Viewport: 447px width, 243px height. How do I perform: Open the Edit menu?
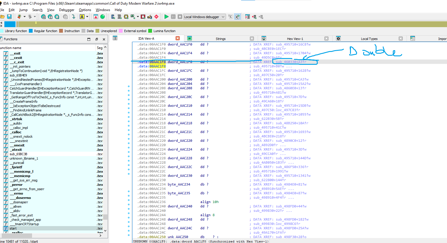(12, 10)
